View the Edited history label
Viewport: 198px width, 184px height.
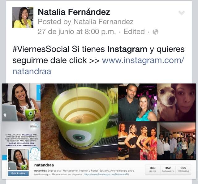click(134, 32)
